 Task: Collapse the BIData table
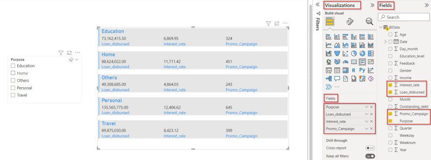(x=381, y=27)
